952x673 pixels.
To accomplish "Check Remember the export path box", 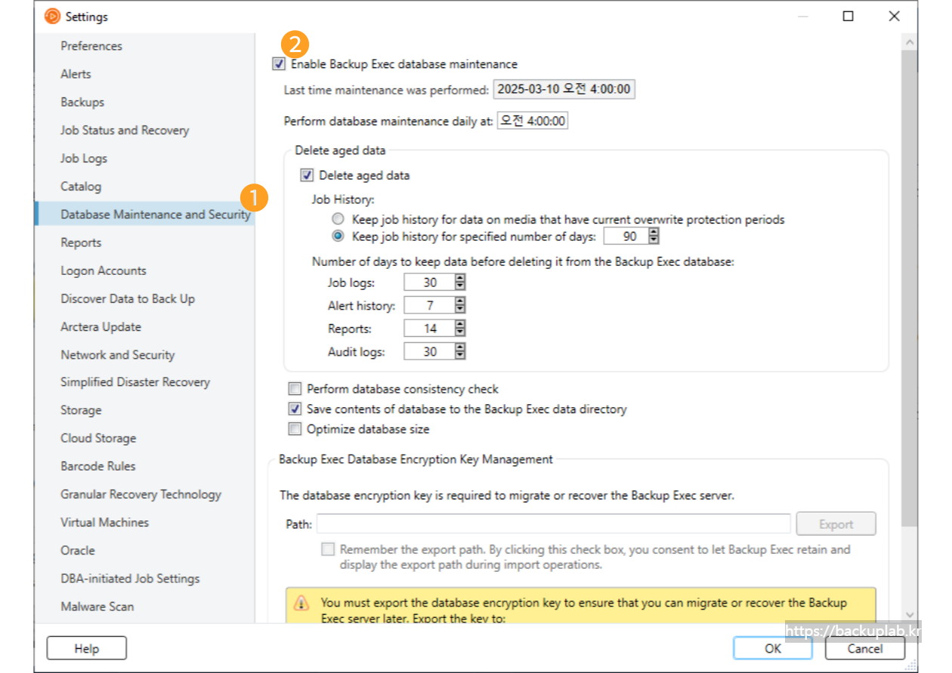I will click(328, 549).
